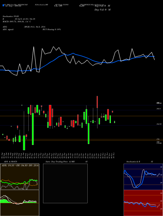163x216 pixels.
Task: Select the '12 Day = 389.83' label
Action: coord(13,6)
